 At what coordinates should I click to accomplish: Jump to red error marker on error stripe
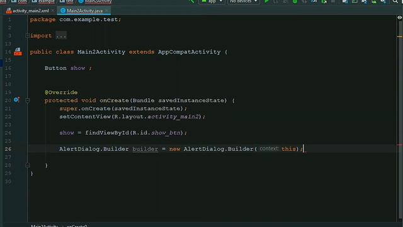pyautogui.click(x=400, y=145)
